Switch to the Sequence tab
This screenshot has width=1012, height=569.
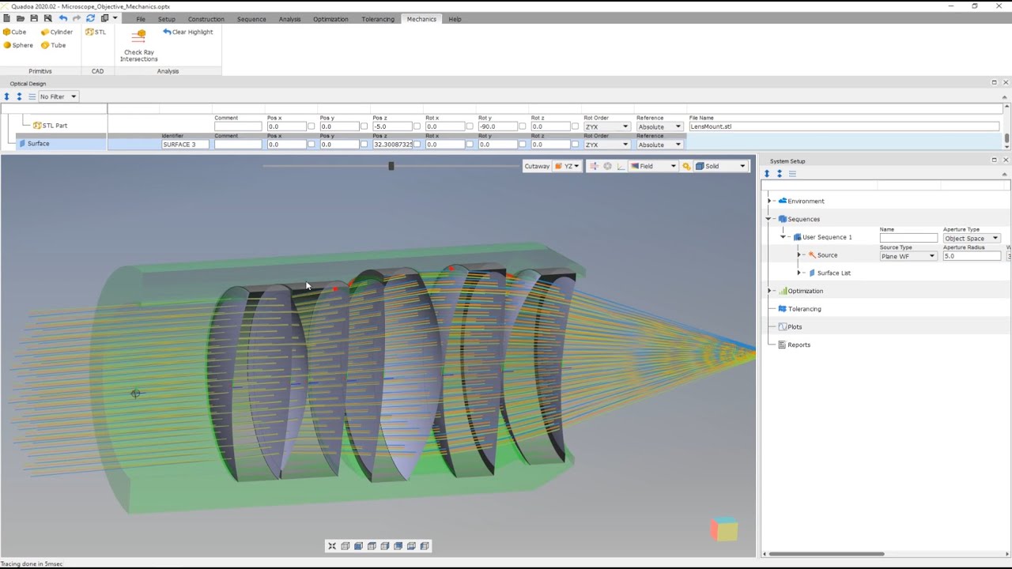(251, 19)
